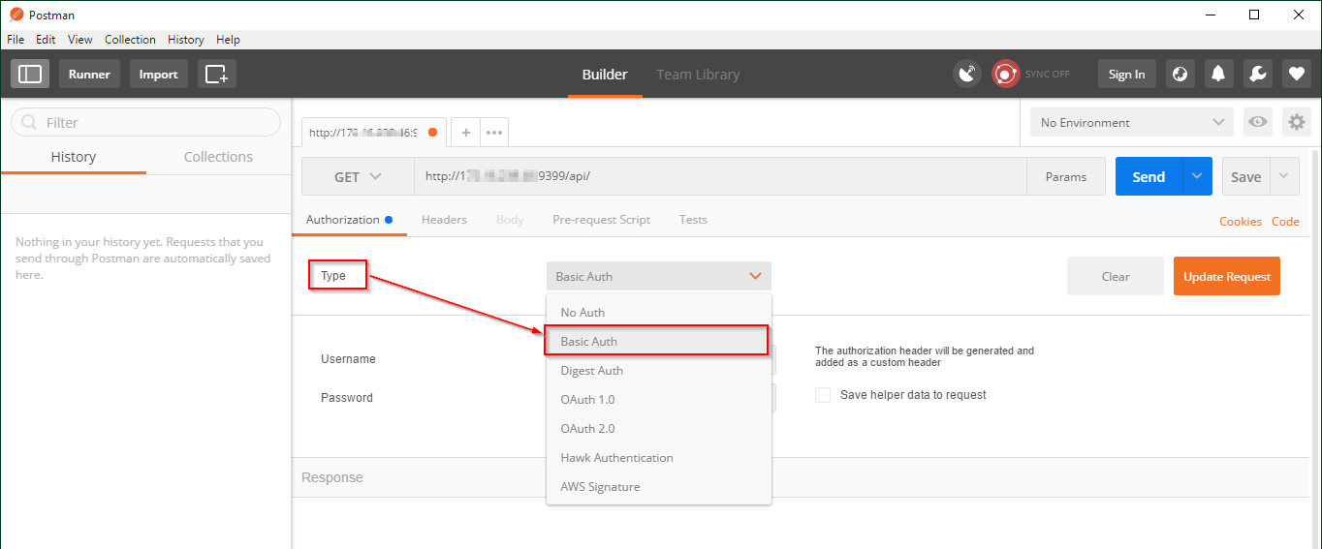Click the environment quick-look eye icon
This screenshot has height=549, width=1322.
pos(1258,122)
